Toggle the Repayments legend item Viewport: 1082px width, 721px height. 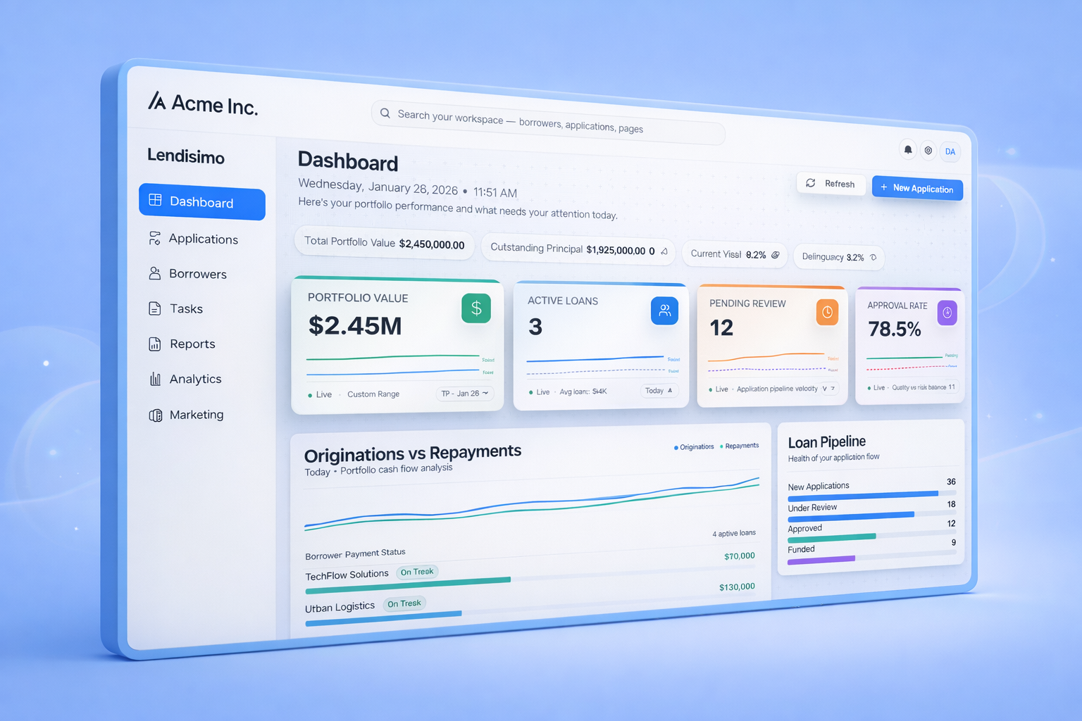point(740,446)
